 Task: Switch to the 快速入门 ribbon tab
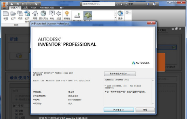(x=15, y=7)
